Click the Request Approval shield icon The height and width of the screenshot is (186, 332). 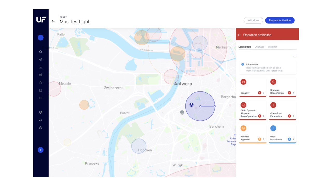point(243,128)
